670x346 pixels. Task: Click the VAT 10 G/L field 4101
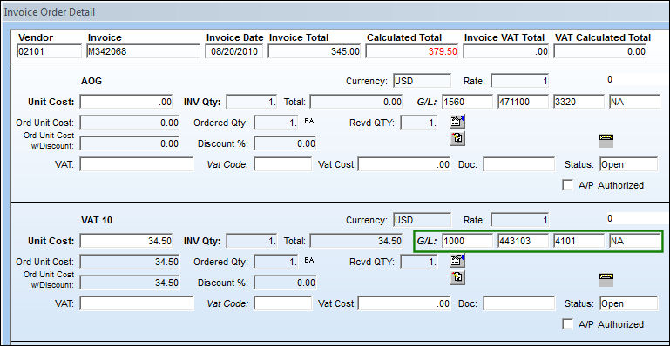[579, 241]
